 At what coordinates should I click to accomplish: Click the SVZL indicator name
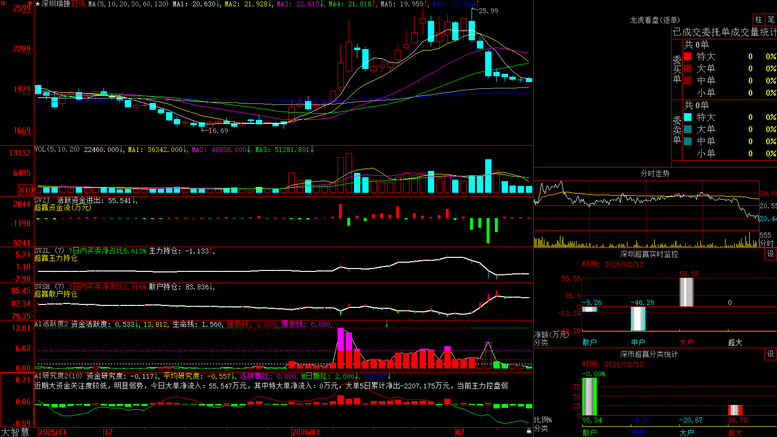pyautogui.click(x=42, y=251)
